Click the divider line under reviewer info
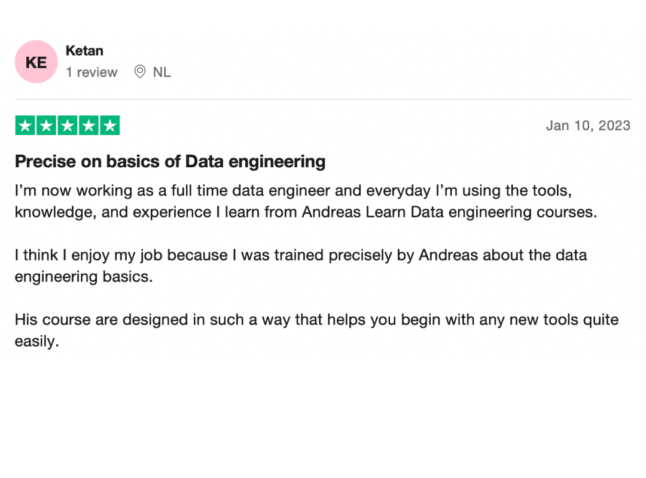646x478 pixels. coord(323,99)
